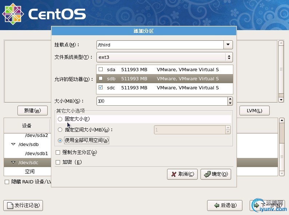Click the 新建 (New) button
This screenshot has height=215, width=289.
[x=32, y=110]
